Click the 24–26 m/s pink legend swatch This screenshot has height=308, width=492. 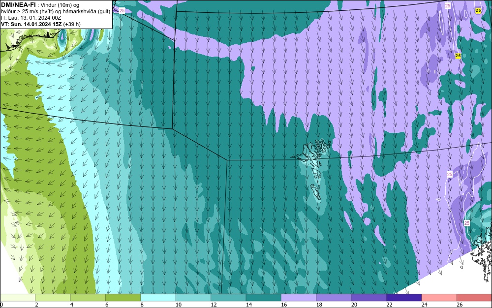[x=439, y=298]
